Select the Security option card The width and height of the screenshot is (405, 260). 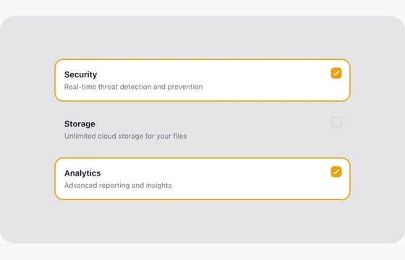pos(202,80)
